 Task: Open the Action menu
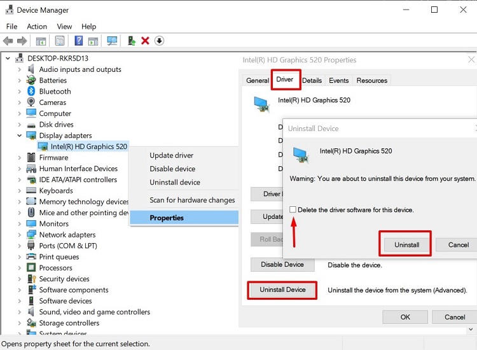tap(37, 27)
